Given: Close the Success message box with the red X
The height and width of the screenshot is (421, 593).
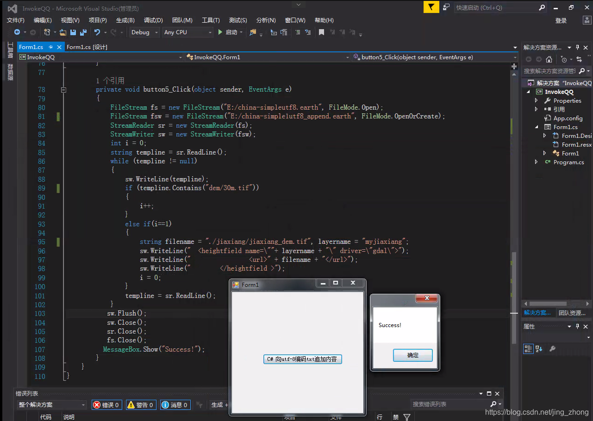Looking at the screenshot, I should click(427, 298).
